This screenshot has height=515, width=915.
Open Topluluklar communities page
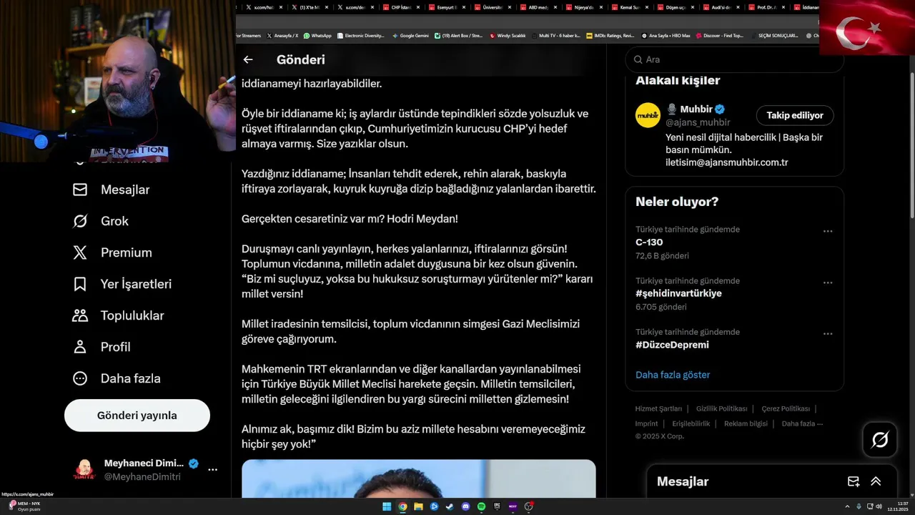click(118, 315)
